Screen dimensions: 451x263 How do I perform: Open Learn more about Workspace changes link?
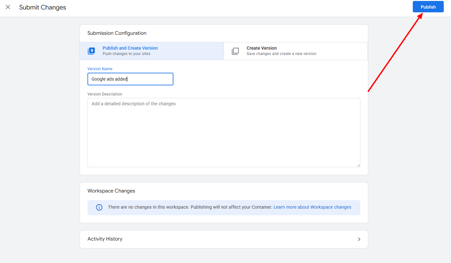312,207
